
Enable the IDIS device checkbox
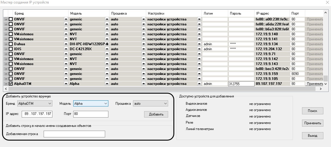pyautogui.click(x=11, y=49)
